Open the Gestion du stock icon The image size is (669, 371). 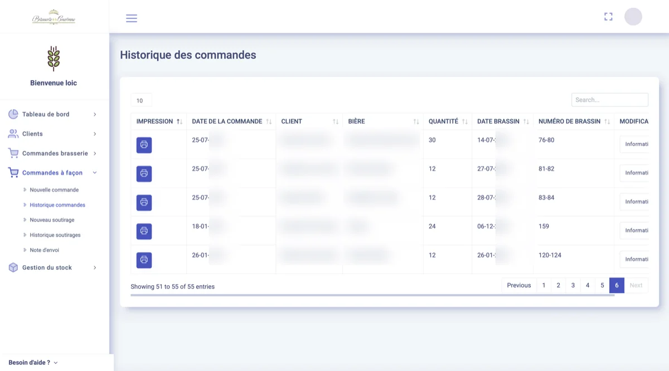pos(12,267)
